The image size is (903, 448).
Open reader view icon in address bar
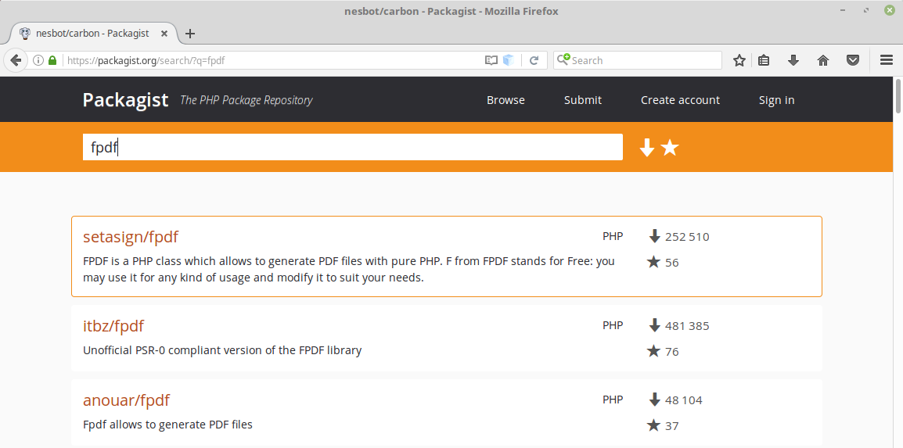pyautogui.click(x=491, y=60)
